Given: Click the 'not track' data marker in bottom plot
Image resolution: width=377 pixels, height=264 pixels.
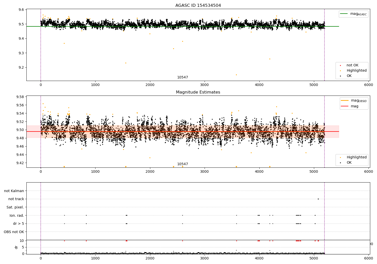Looking at the screenshot, I should coord(318,199).
